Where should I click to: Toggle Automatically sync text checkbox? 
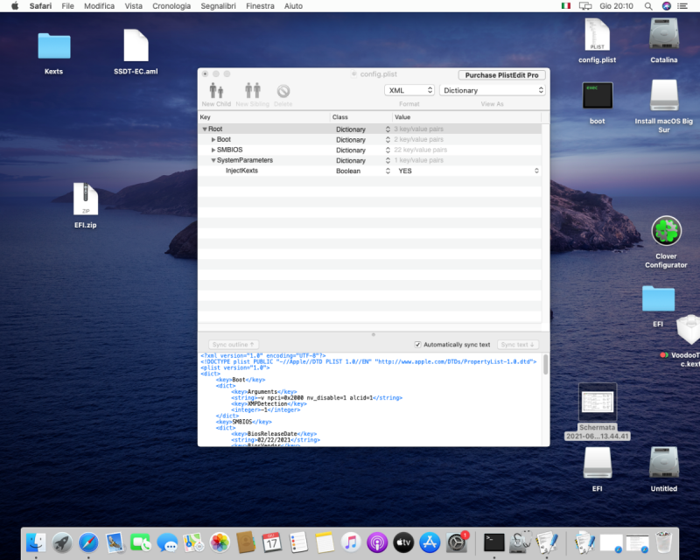[x=417, y=345]
